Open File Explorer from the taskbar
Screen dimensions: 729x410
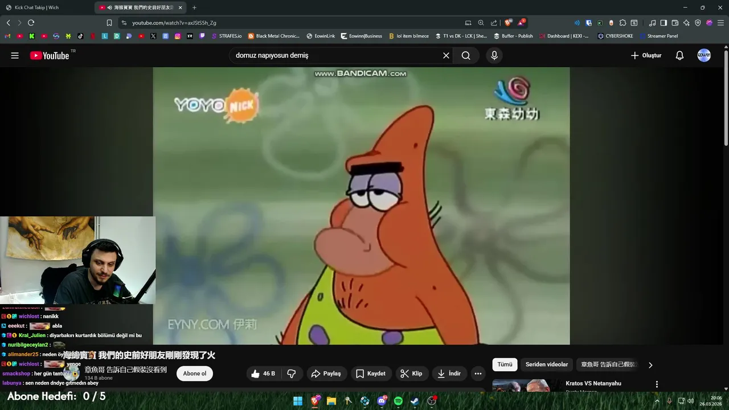pos(331,401)
